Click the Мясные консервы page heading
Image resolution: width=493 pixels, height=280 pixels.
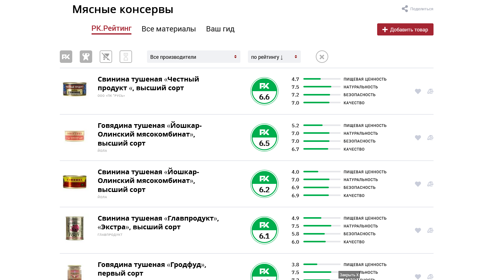pos(123,9)
